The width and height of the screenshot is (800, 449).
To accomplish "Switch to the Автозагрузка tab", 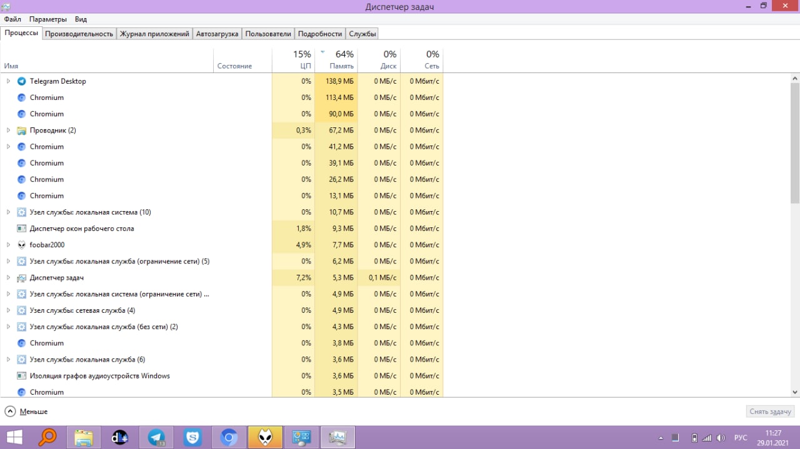I will pyautogui.click(x=217, y=34).
